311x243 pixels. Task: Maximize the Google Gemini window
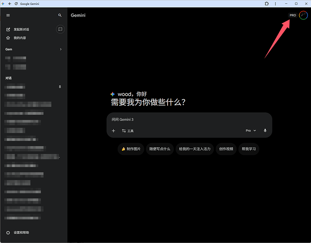click(x=296, y=3)
